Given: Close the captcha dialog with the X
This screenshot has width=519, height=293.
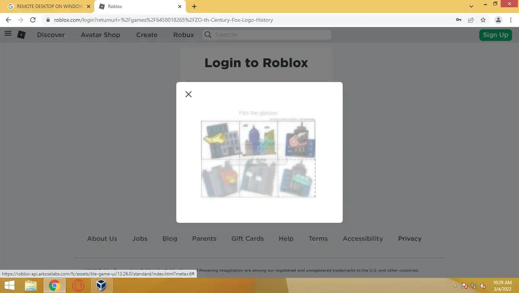Looking at the screenshot, I should pyautogui.click(x=189, y=94).
